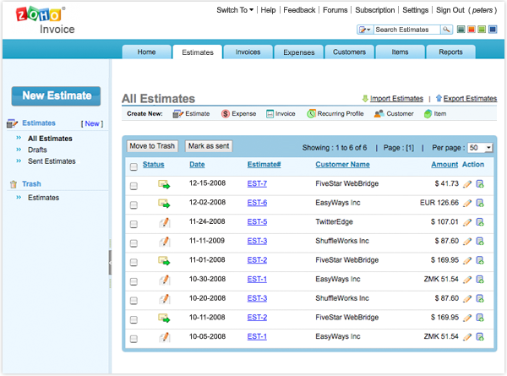Click the search magnifier icon
This screenshot has height=376, width=507.
pyautogui.click(x=446, y=30)
